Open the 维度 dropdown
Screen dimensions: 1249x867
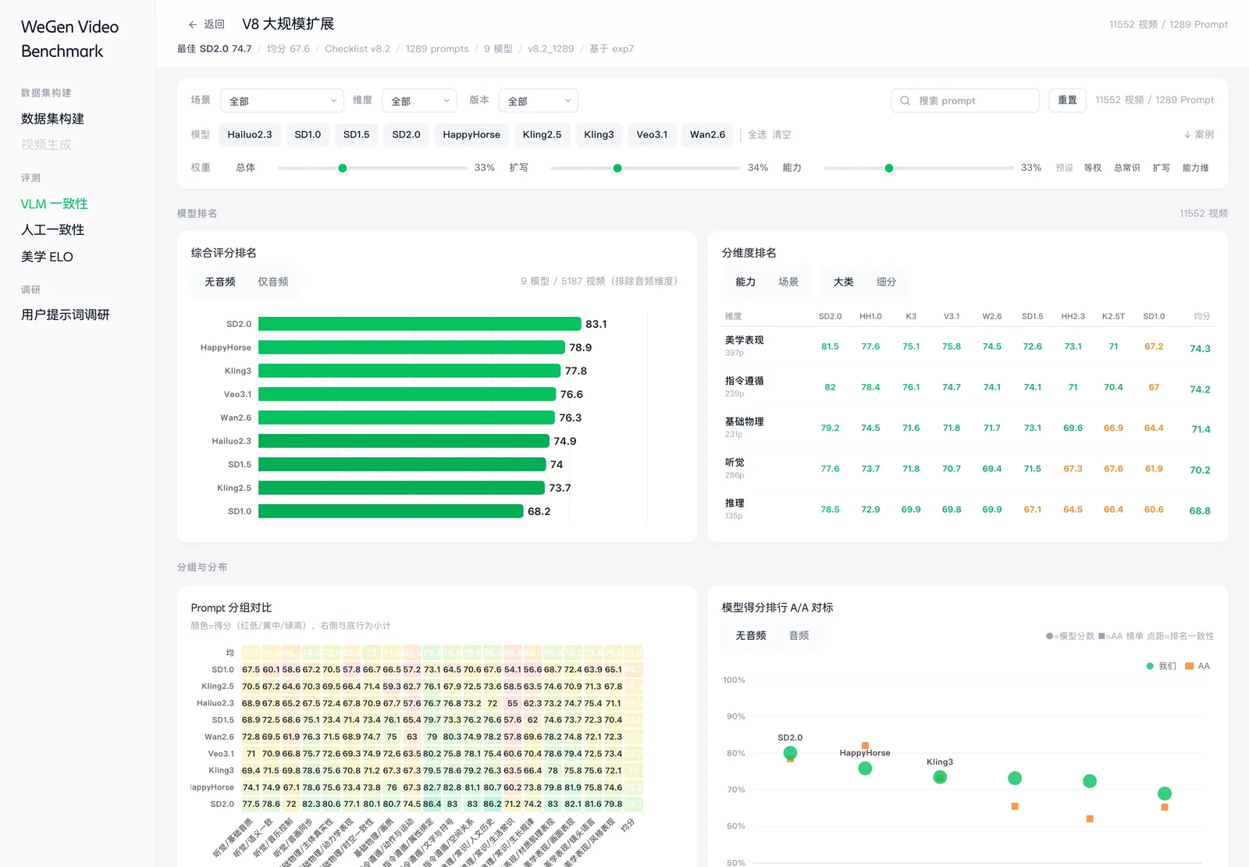click(419, 101)
